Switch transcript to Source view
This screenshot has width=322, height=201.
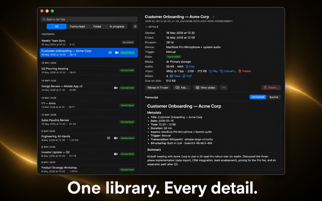coord(274,97)
